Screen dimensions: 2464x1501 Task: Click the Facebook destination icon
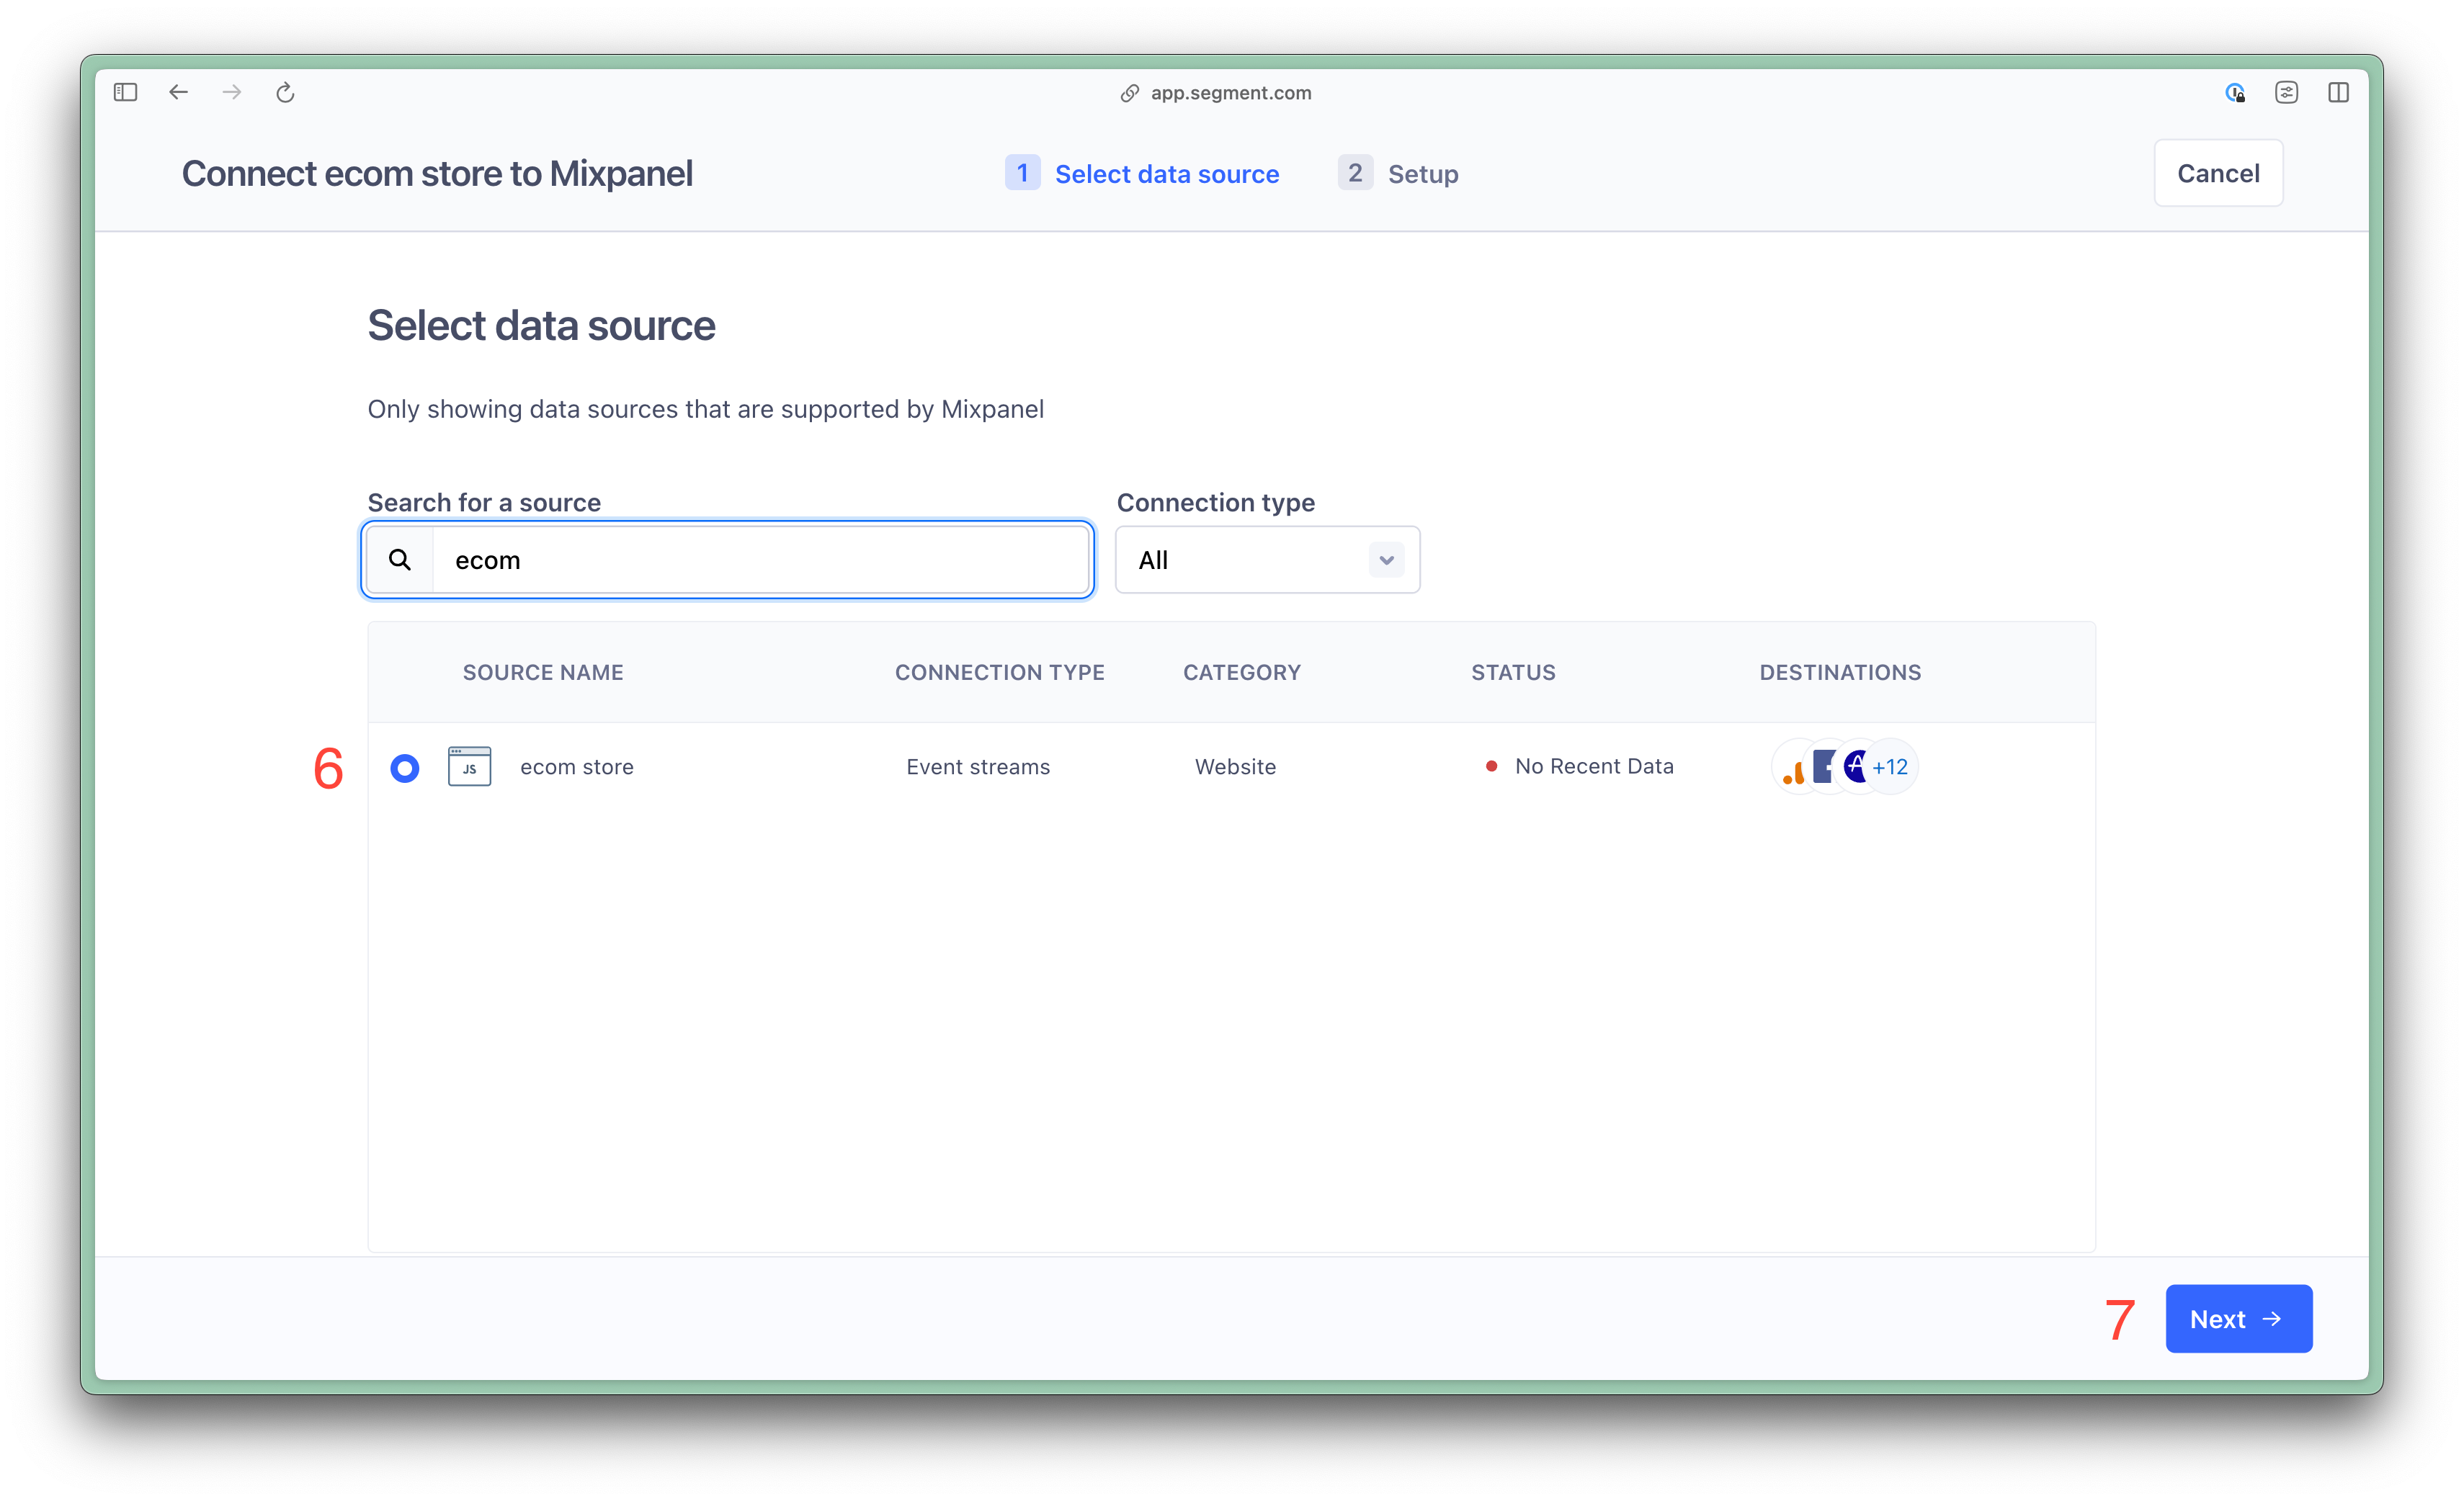tap(1823, 767)
